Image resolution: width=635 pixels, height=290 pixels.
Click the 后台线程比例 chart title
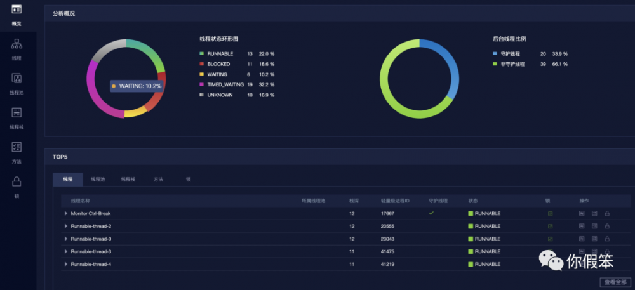pos(509,39)
